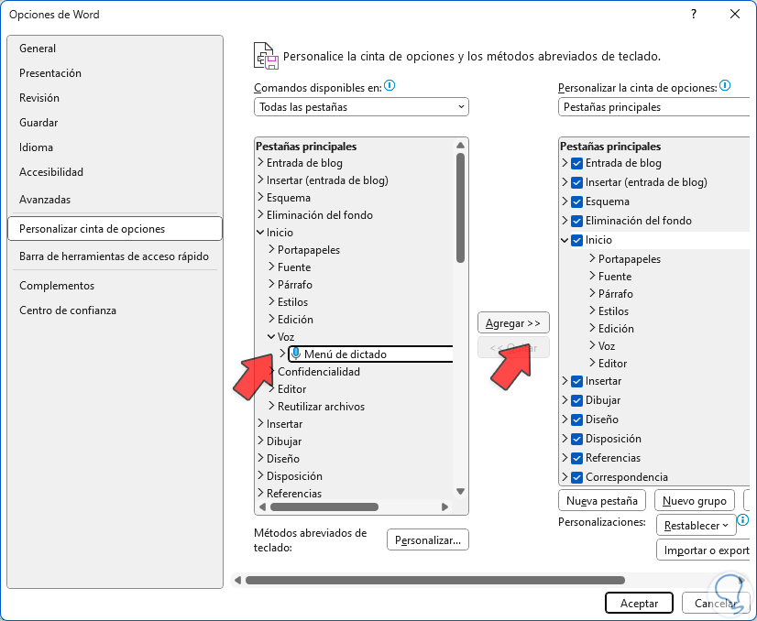The width and height of the screenshot is (757, 621).
Task: Click the dialog's bottom horizontal scrollbar thumb
Action: click(x=435, y=580)
